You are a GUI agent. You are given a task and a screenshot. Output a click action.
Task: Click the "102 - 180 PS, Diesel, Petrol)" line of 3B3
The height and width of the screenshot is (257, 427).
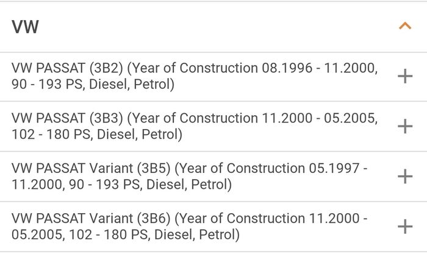[x=96, y=135]
